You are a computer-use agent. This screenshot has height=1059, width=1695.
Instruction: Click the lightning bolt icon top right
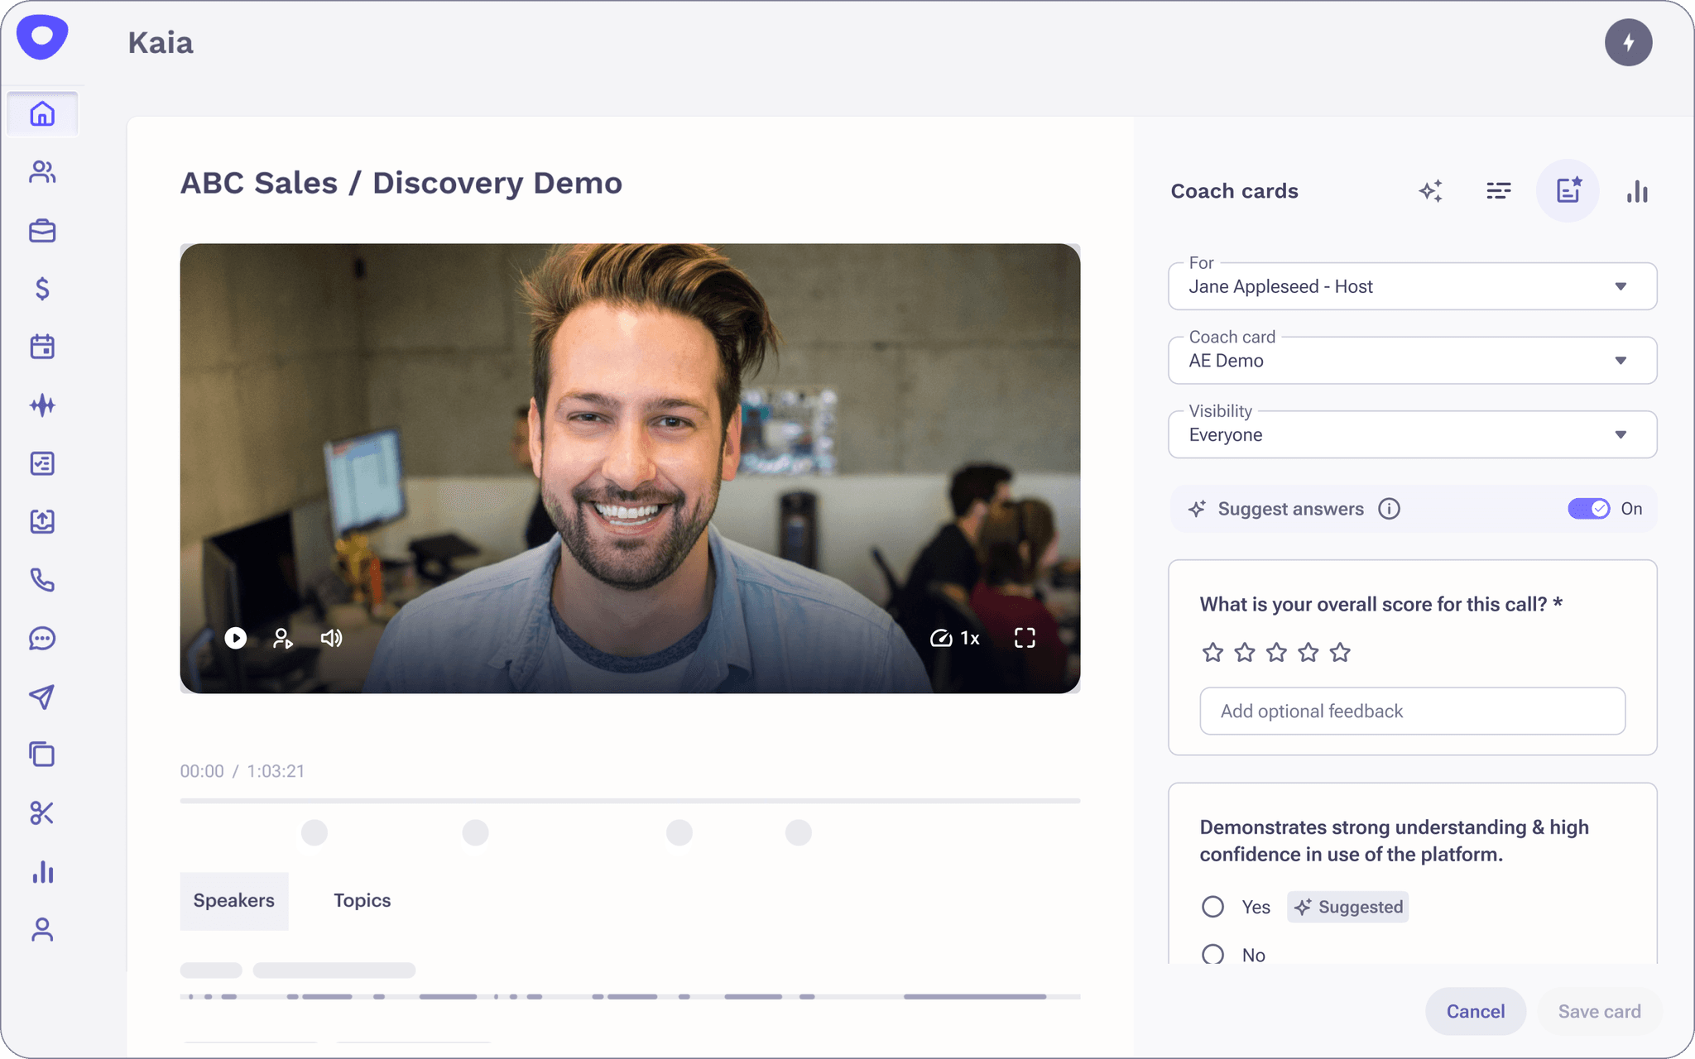[1628, 42]
